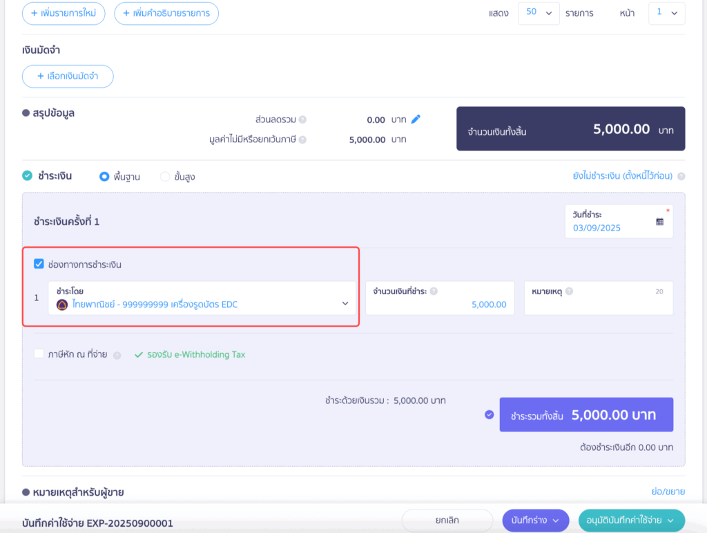Open the items-per-page dropdown showing 50
The image size is (707, 533).
click(x=539, y=13)
